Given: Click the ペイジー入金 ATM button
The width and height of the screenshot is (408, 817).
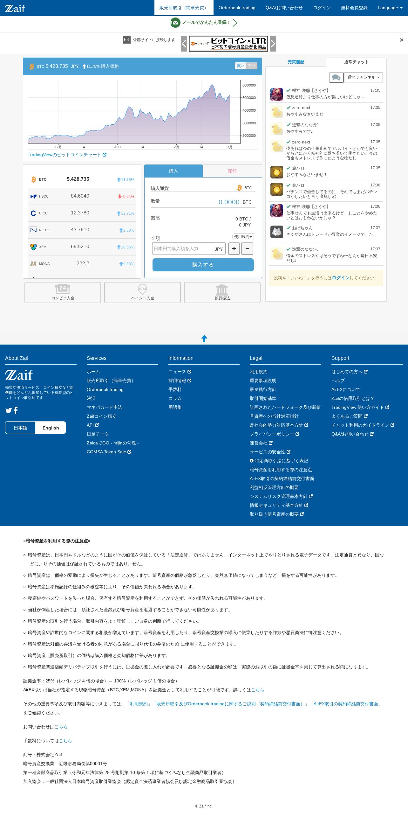Looking at the screenshot, I should pos(142,292).
